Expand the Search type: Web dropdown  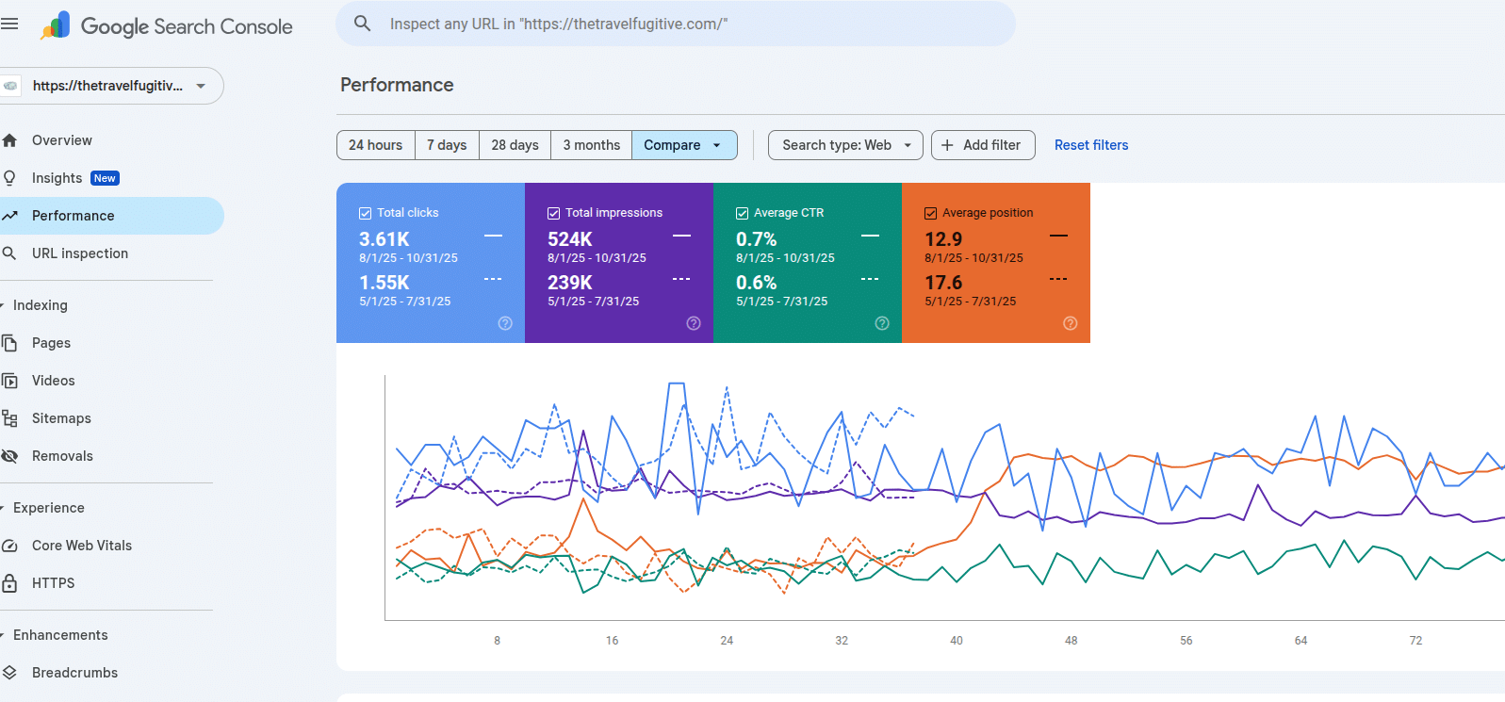(x=845, y=145)
